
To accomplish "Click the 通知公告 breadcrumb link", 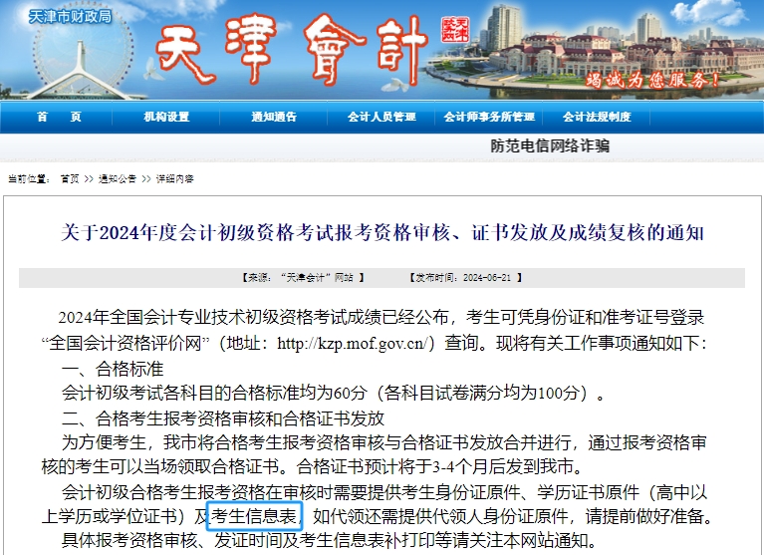I will (118, 179).
